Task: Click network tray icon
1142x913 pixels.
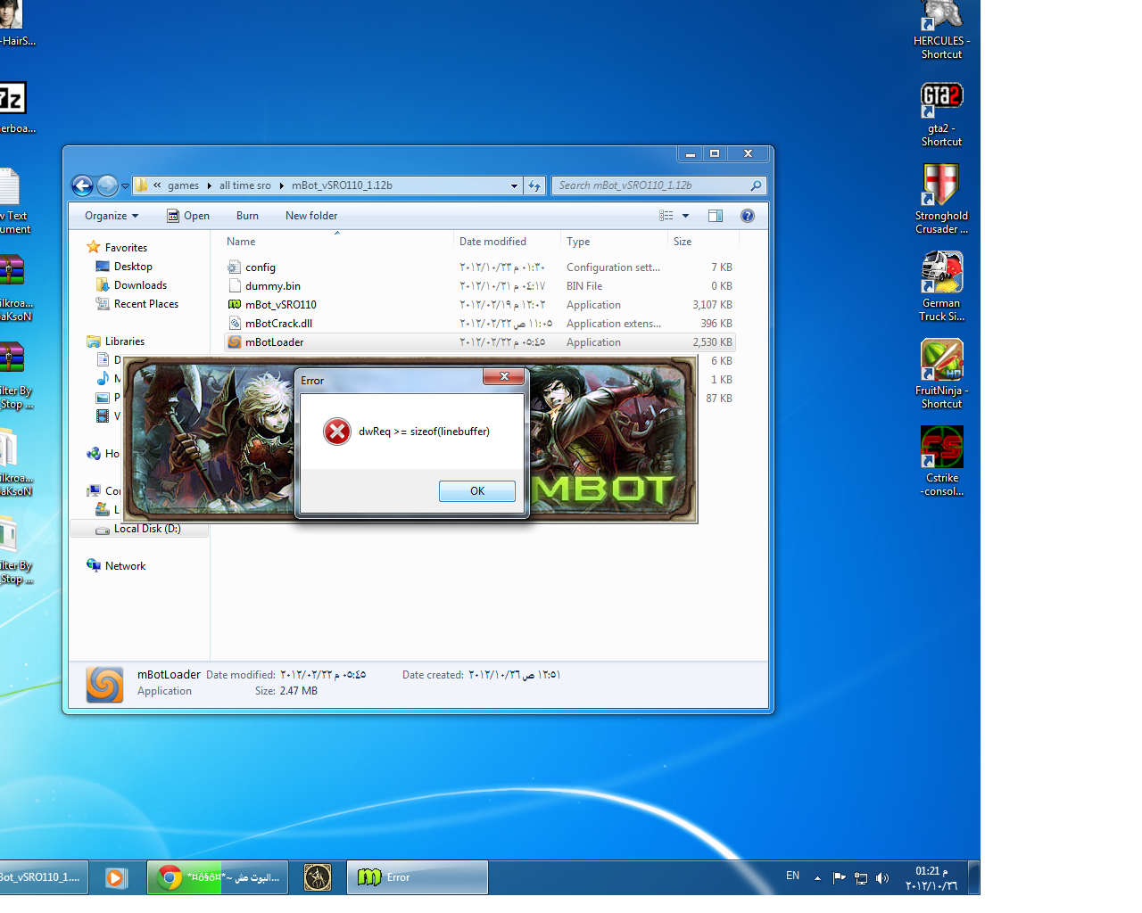Action: [860, 878]
